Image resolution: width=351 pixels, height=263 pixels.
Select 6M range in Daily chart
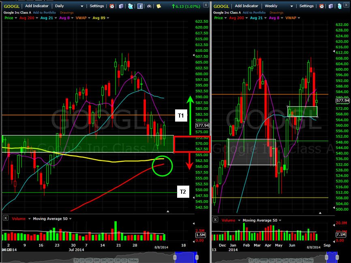[97, 261]
